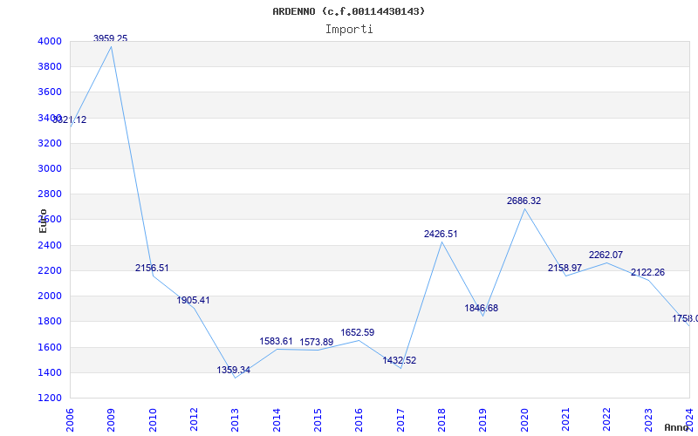Select the 3321.12 data label
Viewport: 698px width, 436px height.
pyautogui.click(x=70, y=119)
